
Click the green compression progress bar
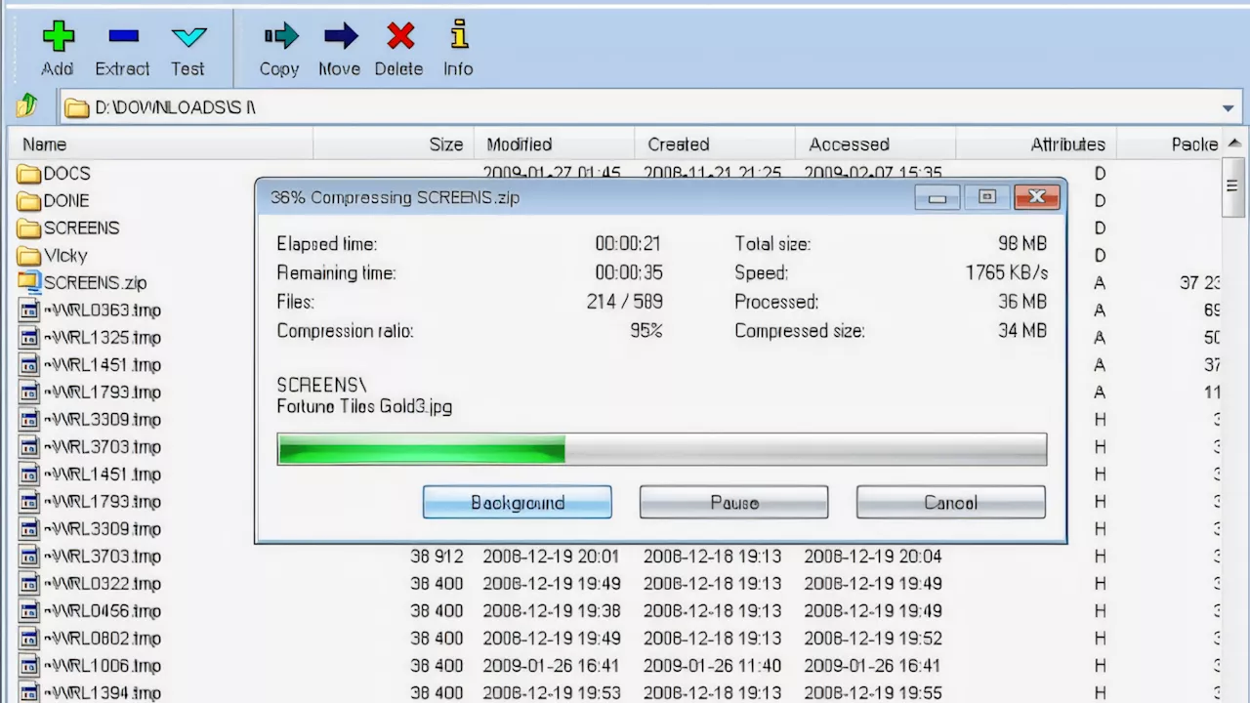662,449
